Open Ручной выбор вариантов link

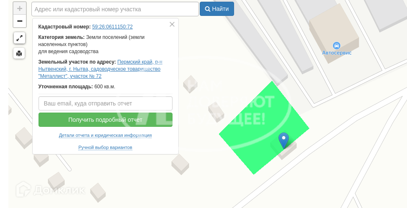[106, 147]
